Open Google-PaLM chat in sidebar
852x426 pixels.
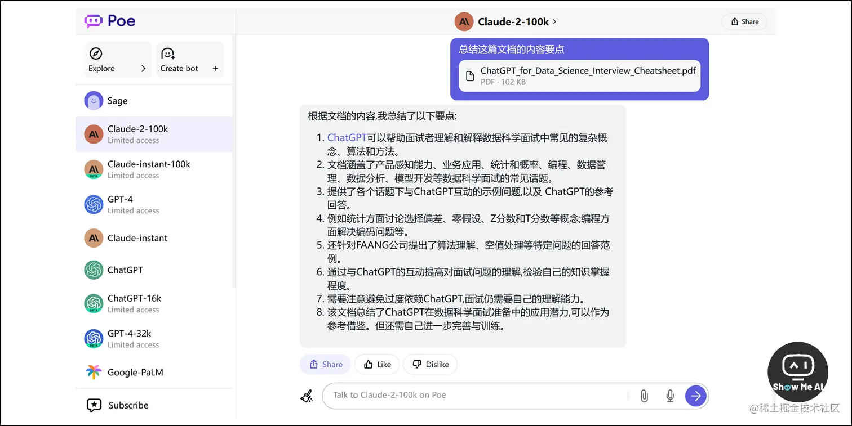click(x=154, y=372)
